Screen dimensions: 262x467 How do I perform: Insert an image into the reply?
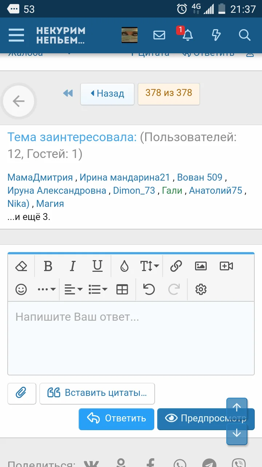pyautogui.click(x=201, y=266)
